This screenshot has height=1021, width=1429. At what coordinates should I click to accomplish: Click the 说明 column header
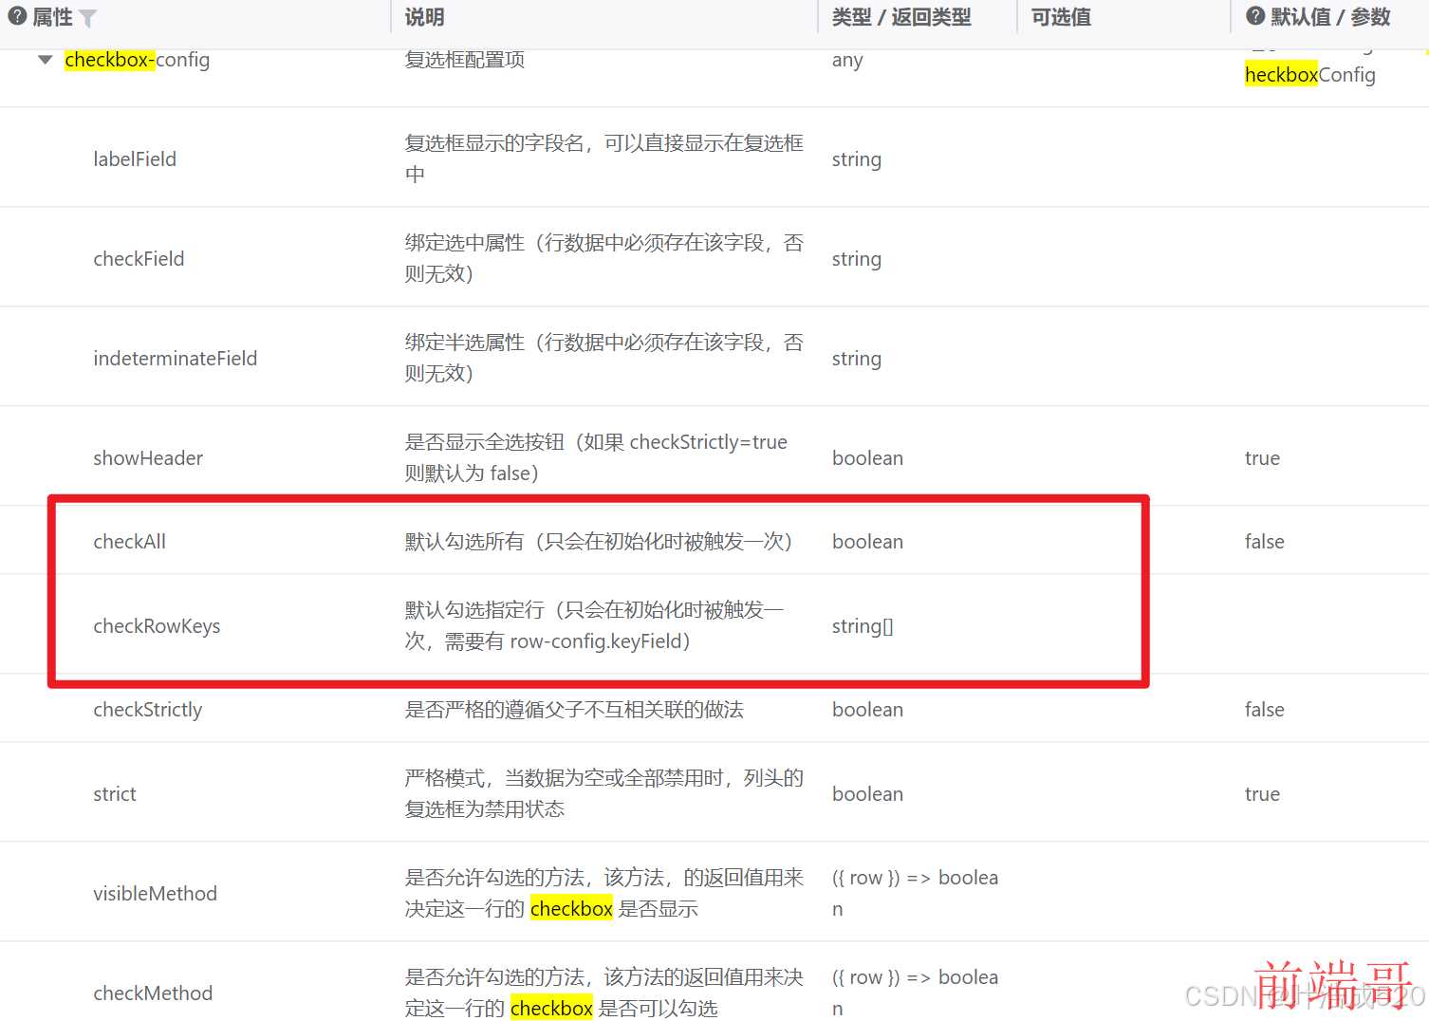[424, 17]
